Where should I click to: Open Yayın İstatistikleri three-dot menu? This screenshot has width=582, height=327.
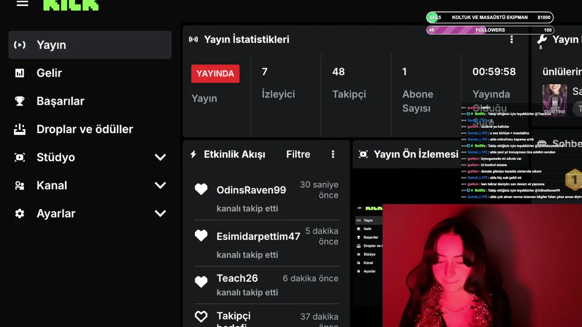click(512, 40)
